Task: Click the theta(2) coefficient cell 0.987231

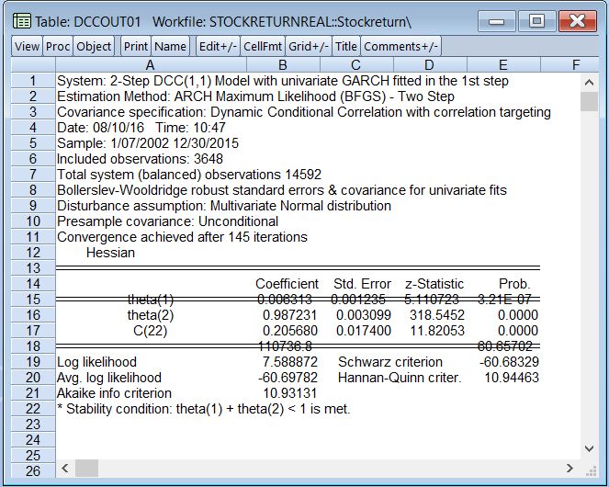Action: [x=288, y=315]
